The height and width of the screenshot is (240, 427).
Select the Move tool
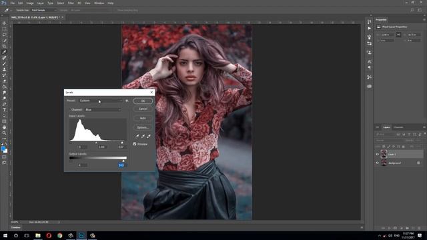click(4, 23)
